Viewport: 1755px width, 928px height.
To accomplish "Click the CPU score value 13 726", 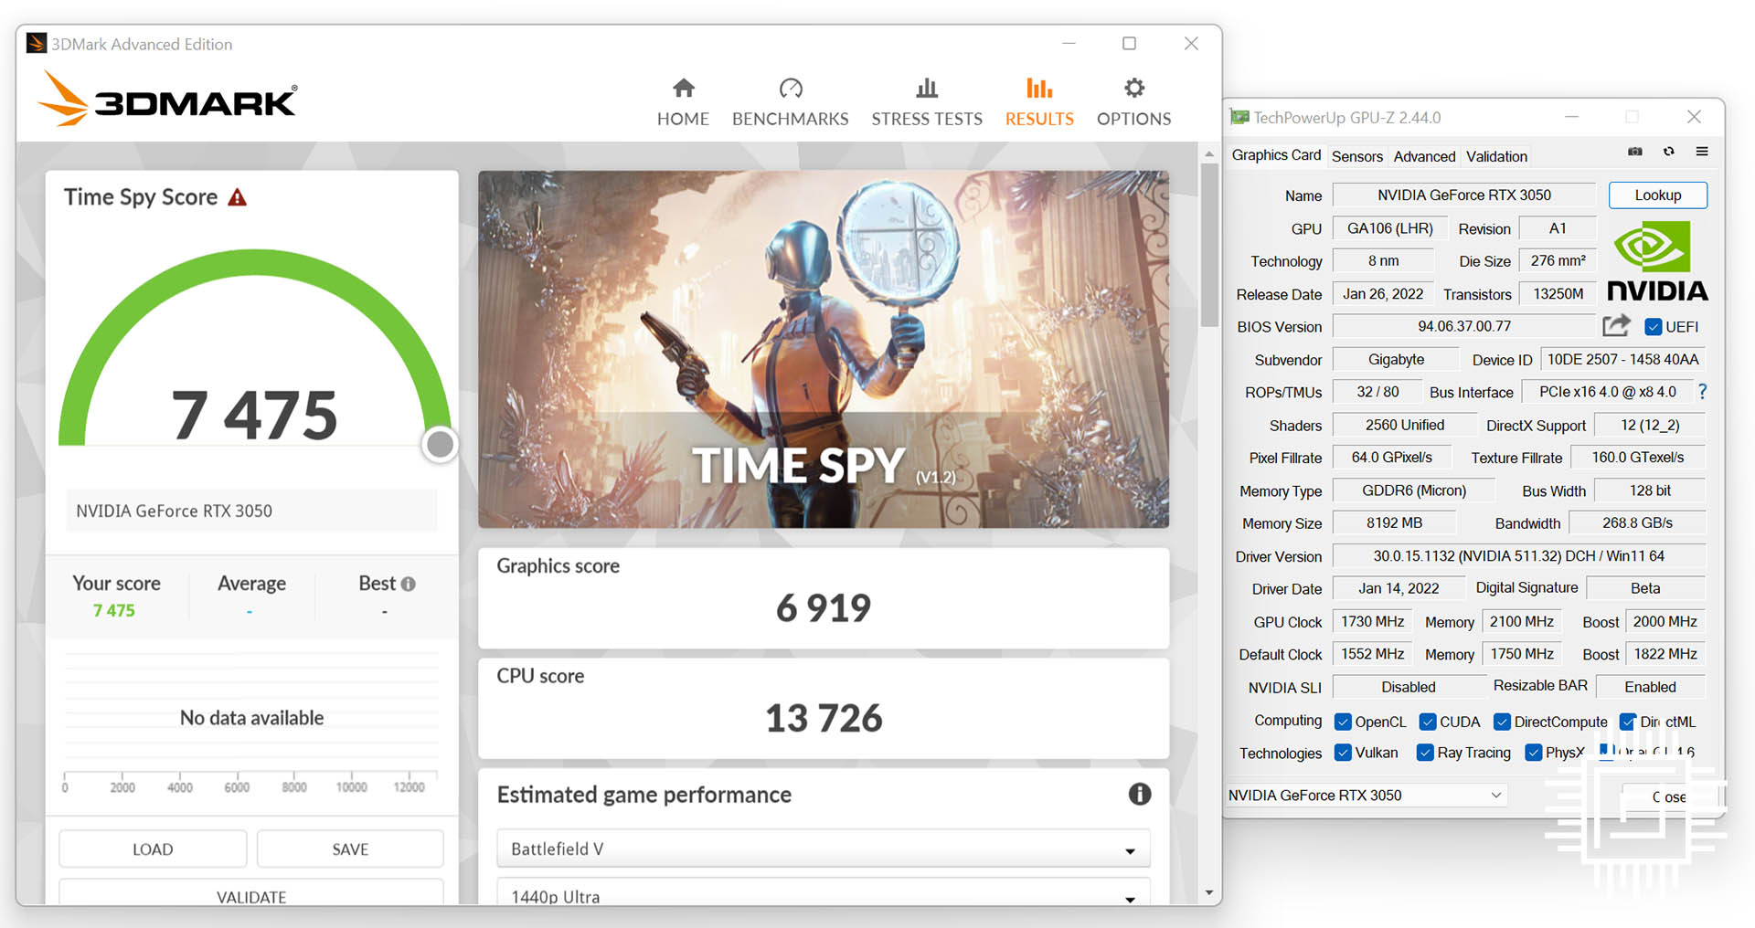I will click(x=824, y=718).
